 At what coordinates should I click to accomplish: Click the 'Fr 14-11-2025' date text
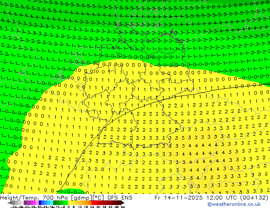pos(178,197)
